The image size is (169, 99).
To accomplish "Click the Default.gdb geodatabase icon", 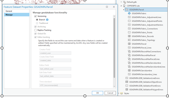I will [124, 2].
